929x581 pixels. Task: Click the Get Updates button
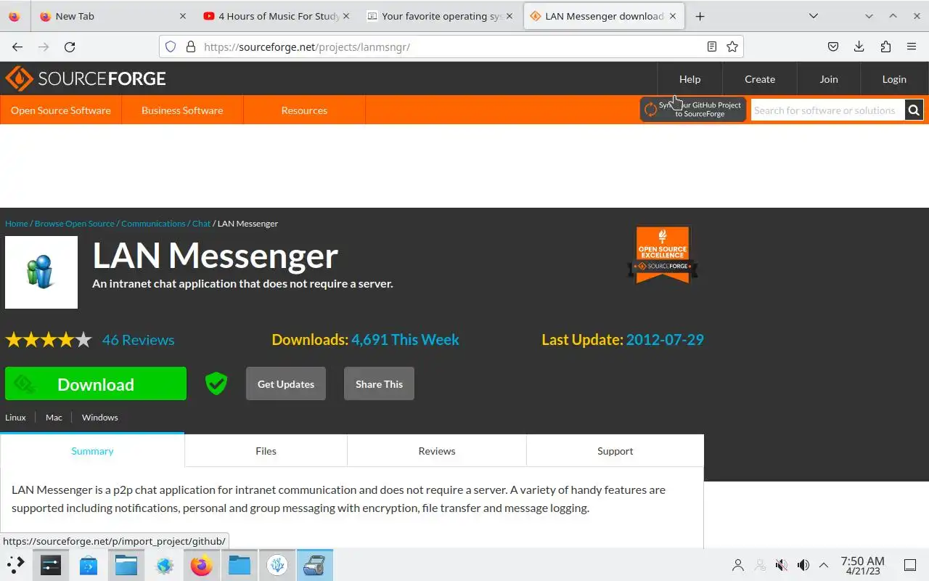[286, 384]
